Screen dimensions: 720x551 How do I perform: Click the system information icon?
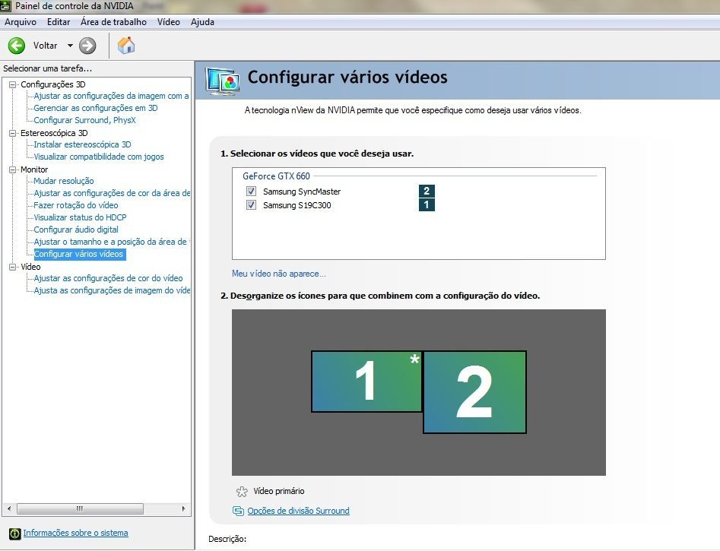[14, 534]
